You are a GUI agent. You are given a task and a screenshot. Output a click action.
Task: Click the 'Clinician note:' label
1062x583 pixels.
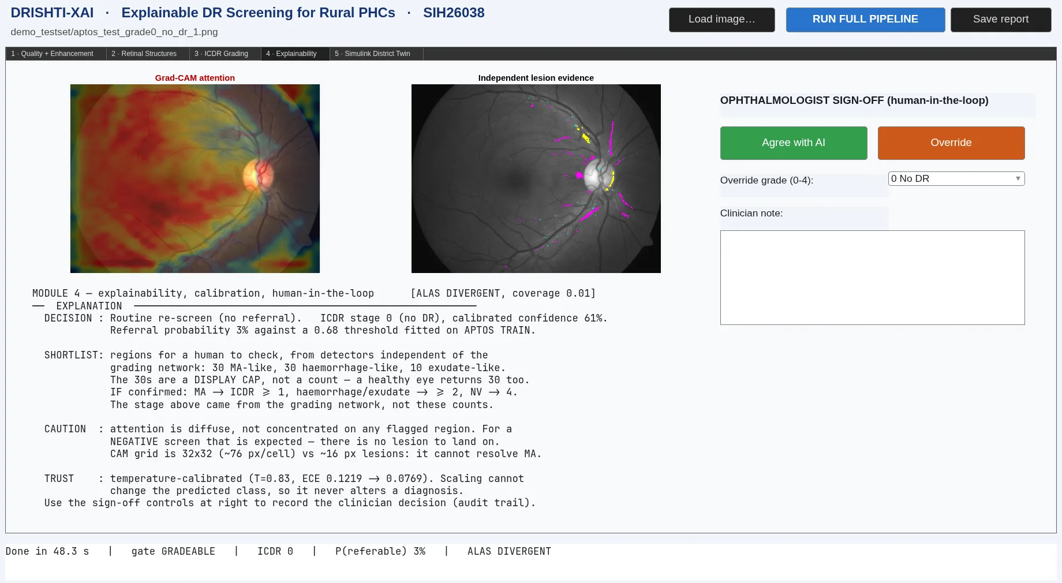[751, 213]
